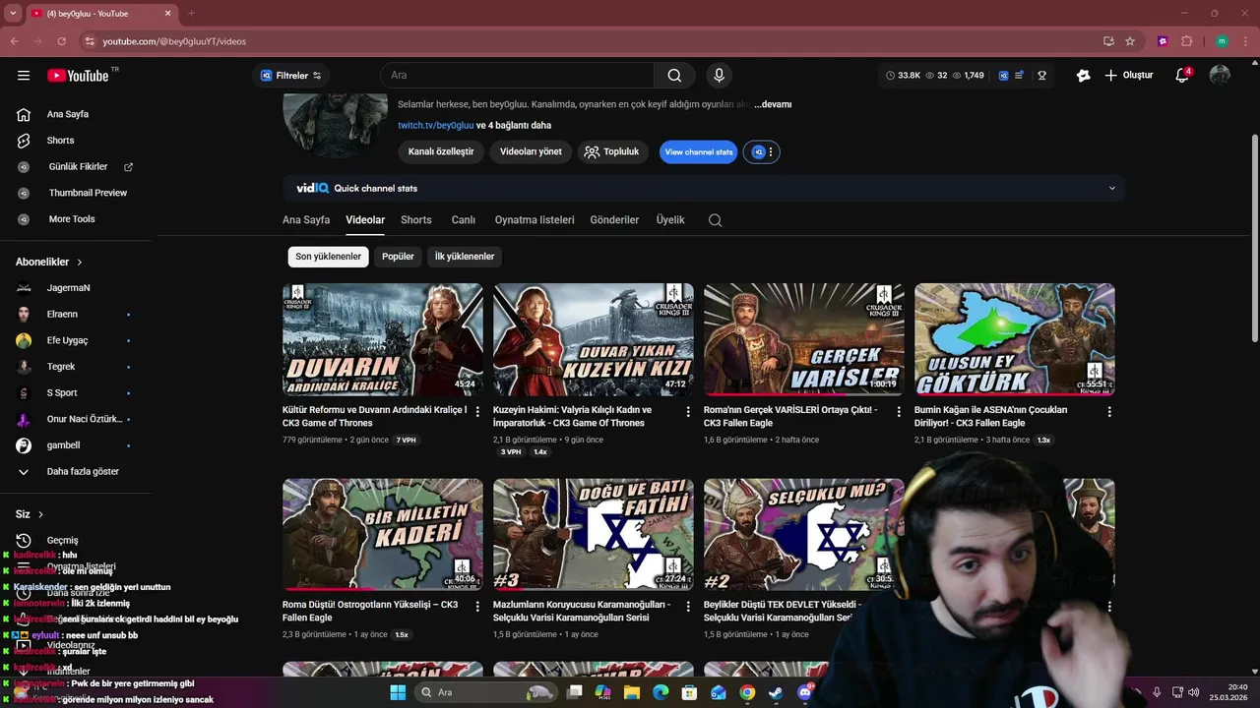Open vidIQ dots menu near channel stats
This screenshot has width=1260, height=708.
(x=771, y=152)
